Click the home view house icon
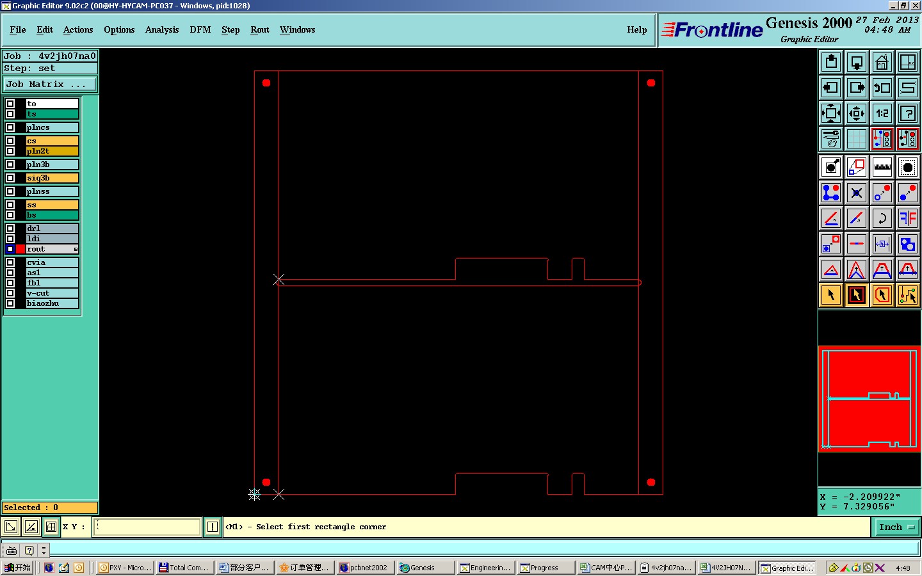Screen dimensions: 922x576 point(882,62)
